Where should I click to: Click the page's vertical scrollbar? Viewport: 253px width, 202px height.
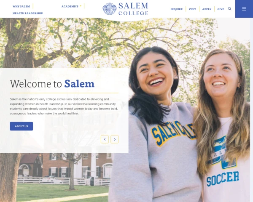coord(252,109)
